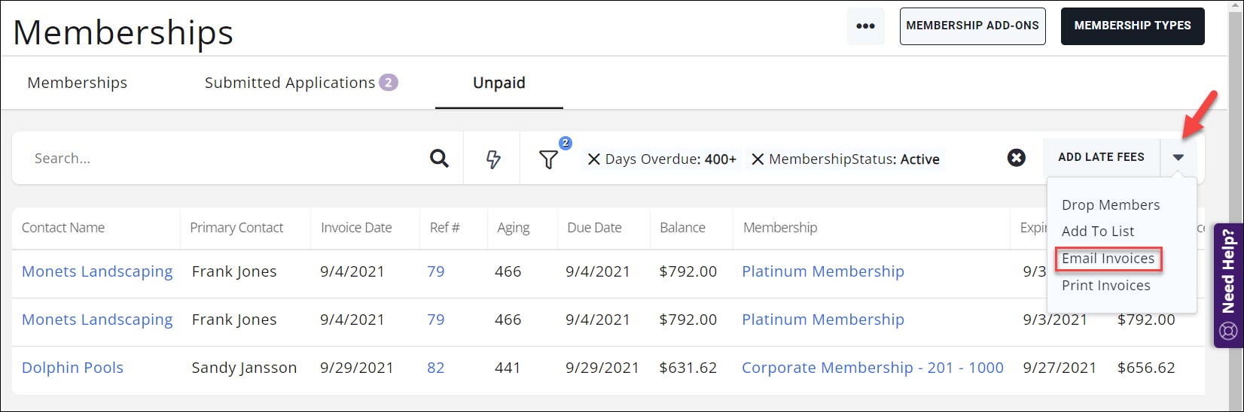This screenshot has height=412, width=1244.
Task: Open the Dolphin Pools contact link
Action: click(x=72, y=368)
